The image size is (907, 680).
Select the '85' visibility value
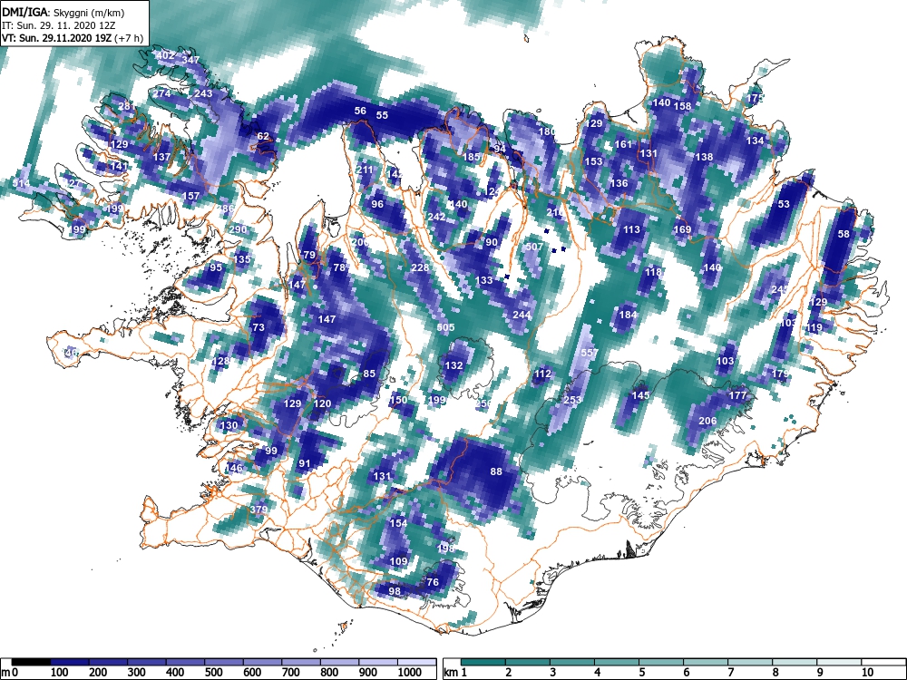(x=369, y=374)
